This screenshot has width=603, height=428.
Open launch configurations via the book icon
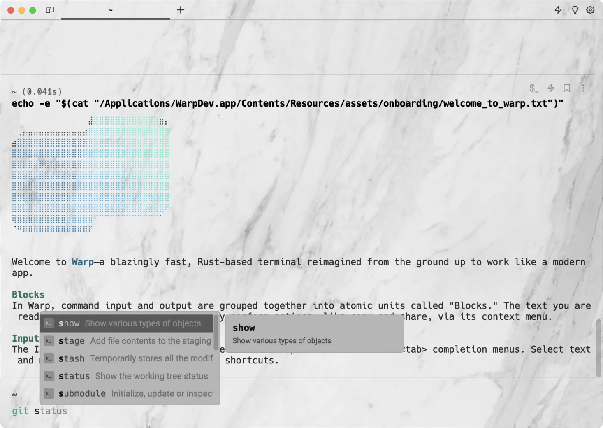[x=50, y=9]
